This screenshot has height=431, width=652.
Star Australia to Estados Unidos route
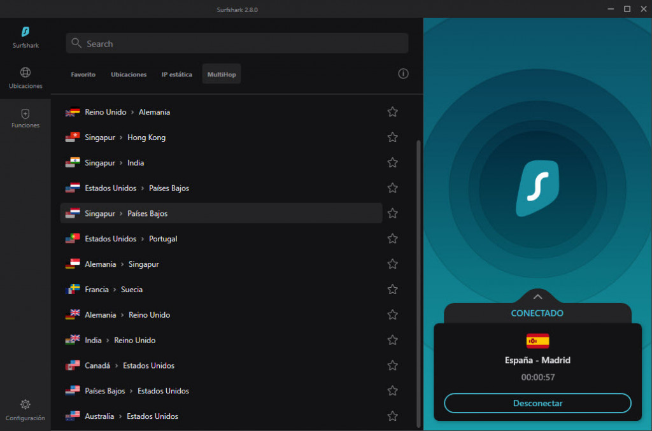tap(392, 416)
